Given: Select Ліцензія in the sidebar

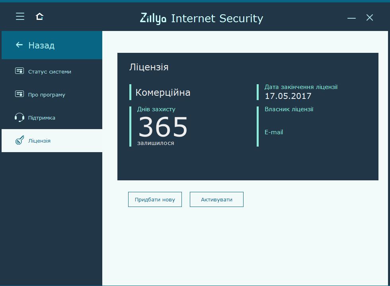Looking at the screenshot, I should pyautogui.click(x=52, y=141).
